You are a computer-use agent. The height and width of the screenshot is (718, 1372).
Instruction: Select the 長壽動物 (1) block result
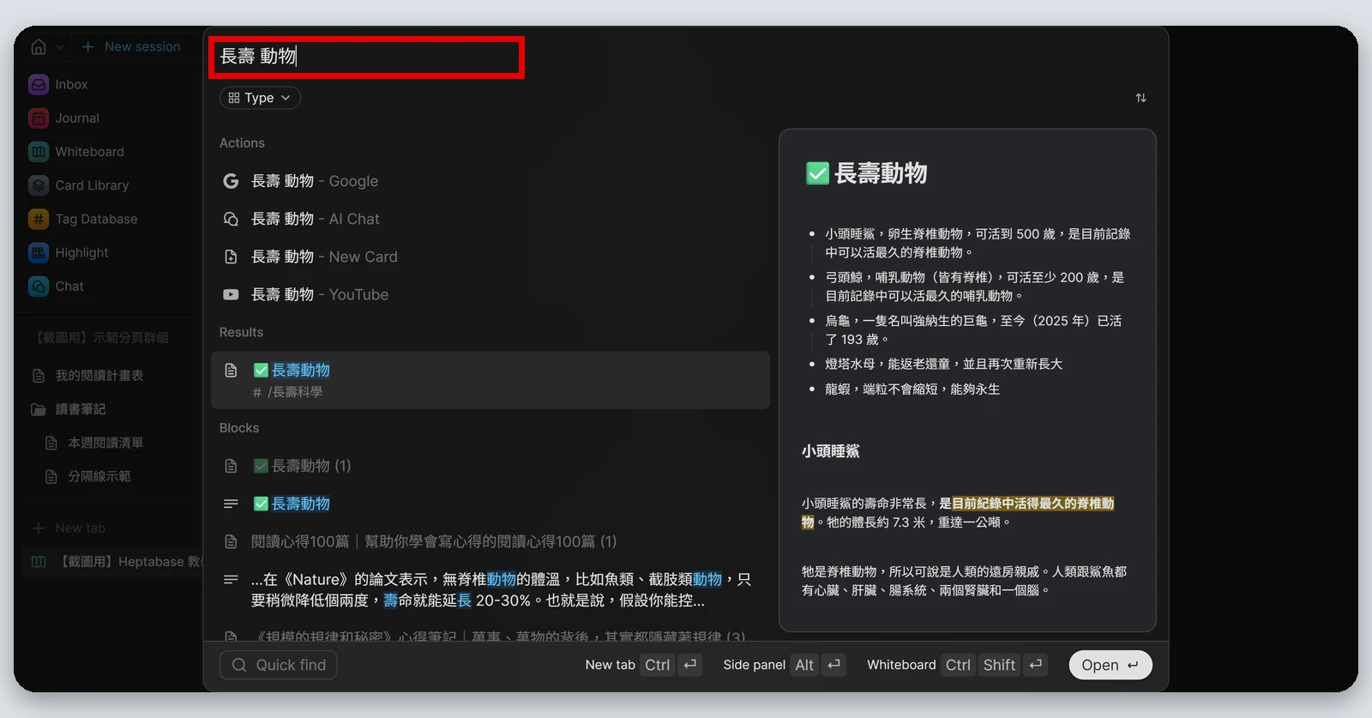(x=490, y=466)
